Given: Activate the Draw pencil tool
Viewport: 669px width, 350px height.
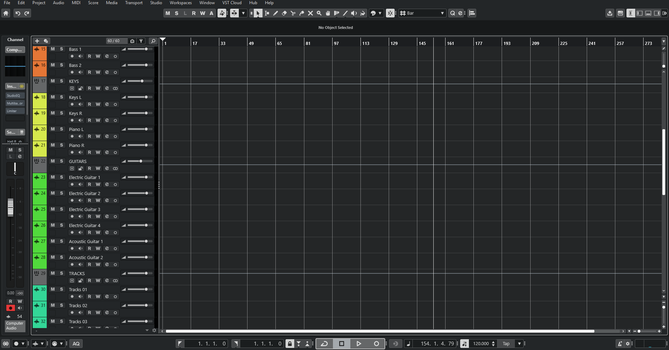Looking at the screenshot, I should 276,13.
